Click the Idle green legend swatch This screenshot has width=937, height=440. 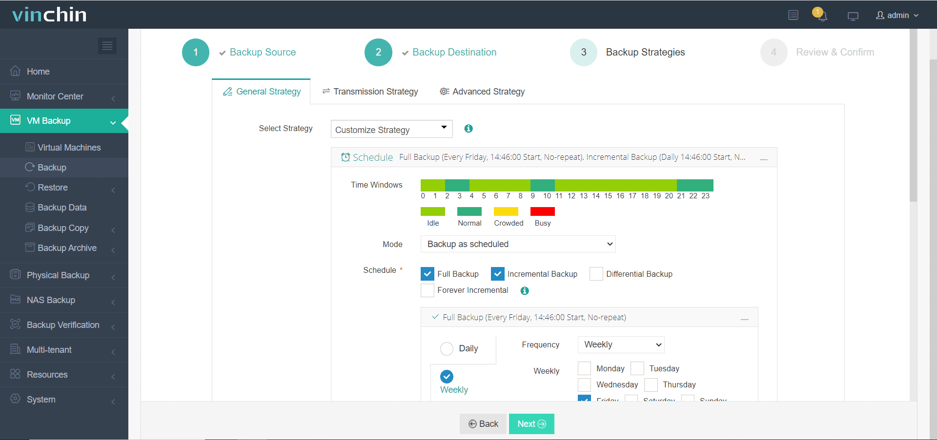click(x=433, y=211)
